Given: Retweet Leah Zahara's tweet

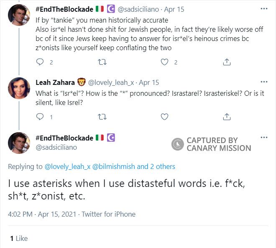Looking at the screenshot, I should tap(102, 117).
